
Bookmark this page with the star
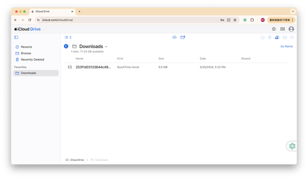[x=235, y=20]
